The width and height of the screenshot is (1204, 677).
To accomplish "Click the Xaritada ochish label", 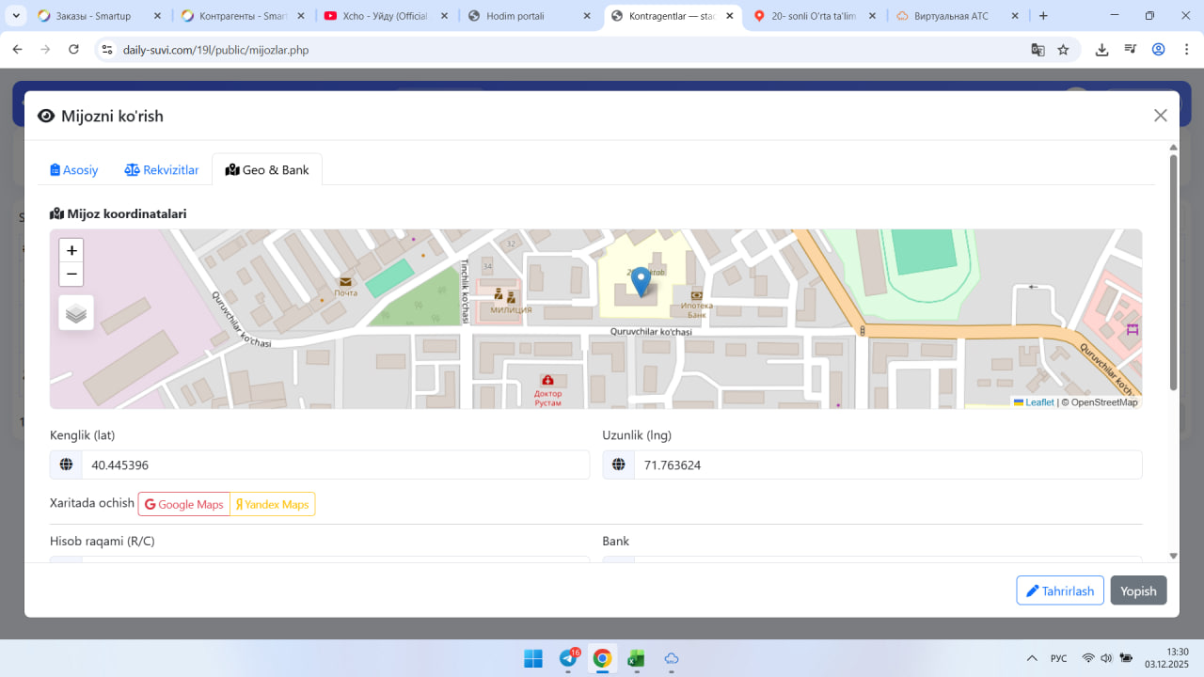I will pyautogui.click(x=92, y=503).
